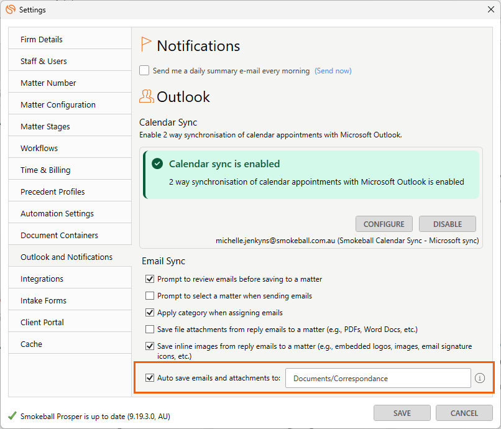
Task: Select Precedent Profiles section
Action: tap(70, 191)
